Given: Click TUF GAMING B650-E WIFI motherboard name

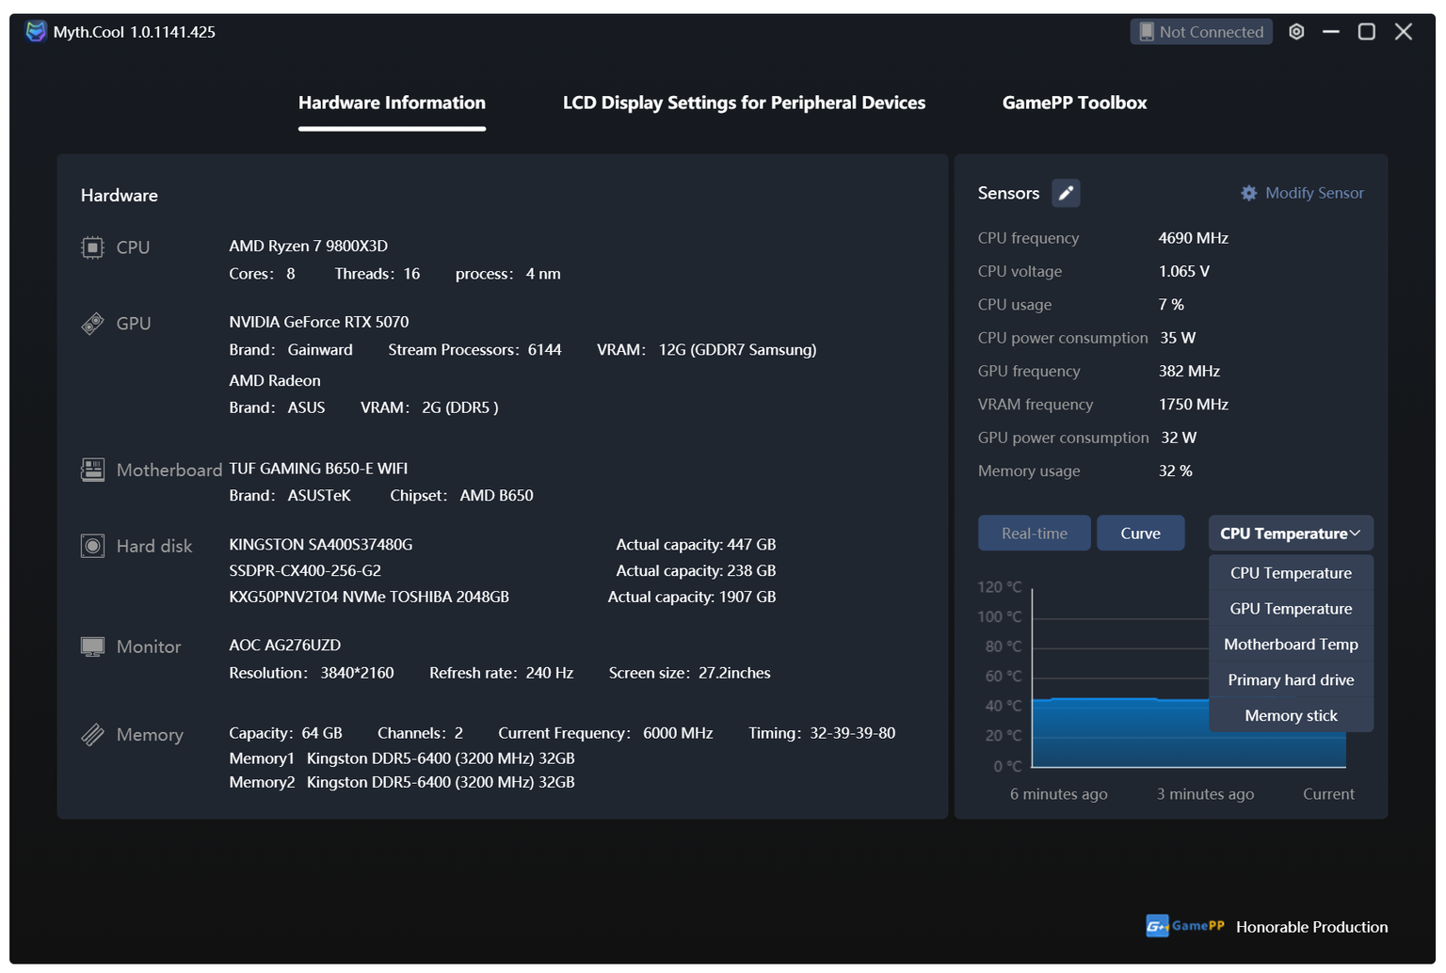Looking at the screenshot, I should pos(318,468).
